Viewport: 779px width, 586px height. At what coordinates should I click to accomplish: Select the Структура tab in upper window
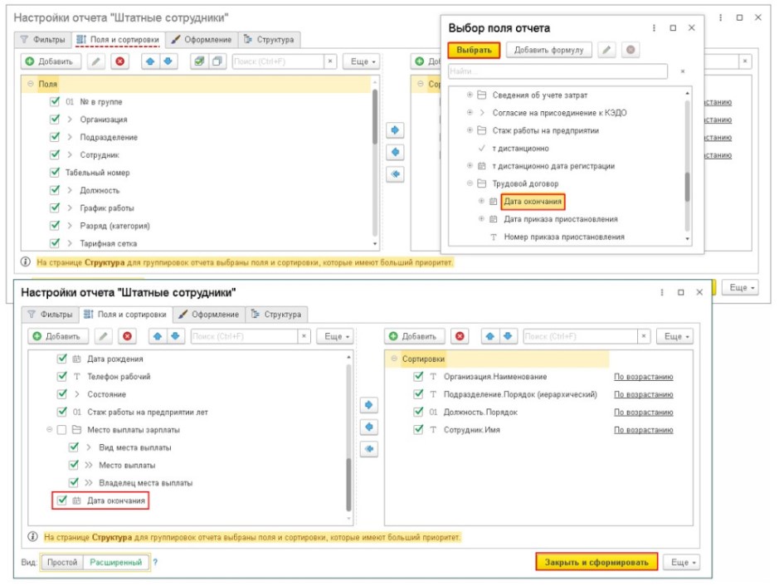click(269, 39)
